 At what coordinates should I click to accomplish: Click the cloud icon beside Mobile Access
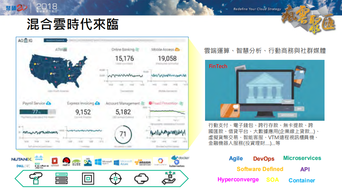(x=177, y=50)
